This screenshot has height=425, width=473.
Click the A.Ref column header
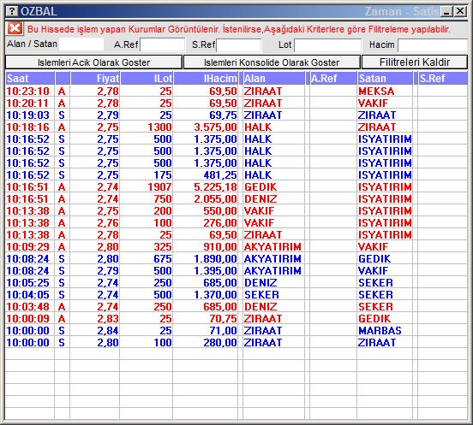333,79
